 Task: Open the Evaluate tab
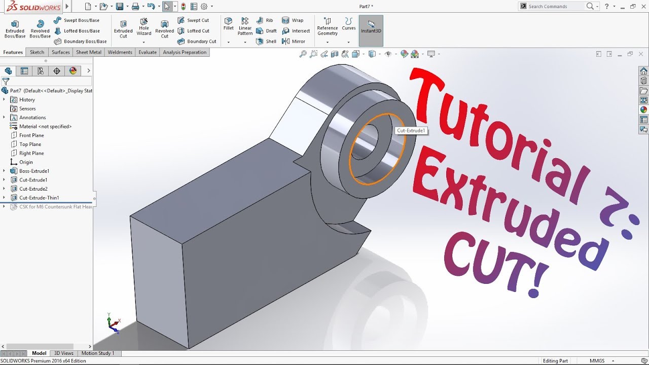click(148, 52)
